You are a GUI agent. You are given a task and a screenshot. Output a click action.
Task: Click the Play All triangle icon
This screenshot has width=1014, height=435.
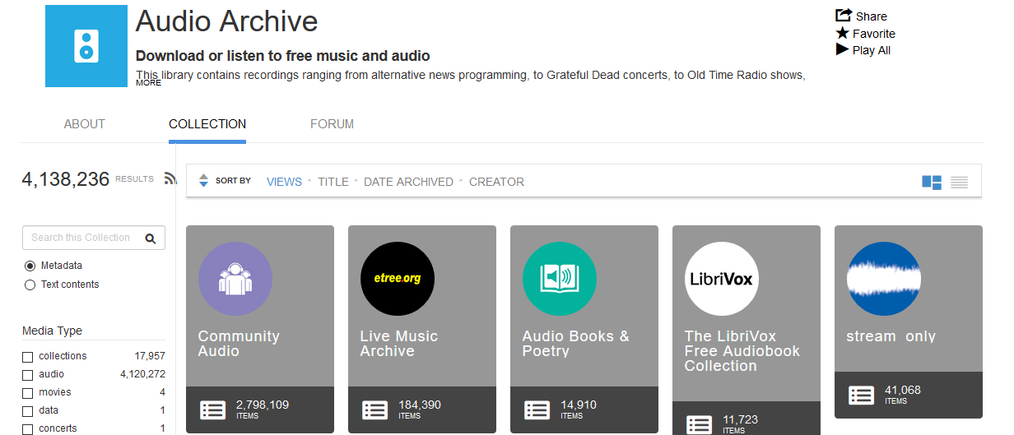tap(842, 49)
